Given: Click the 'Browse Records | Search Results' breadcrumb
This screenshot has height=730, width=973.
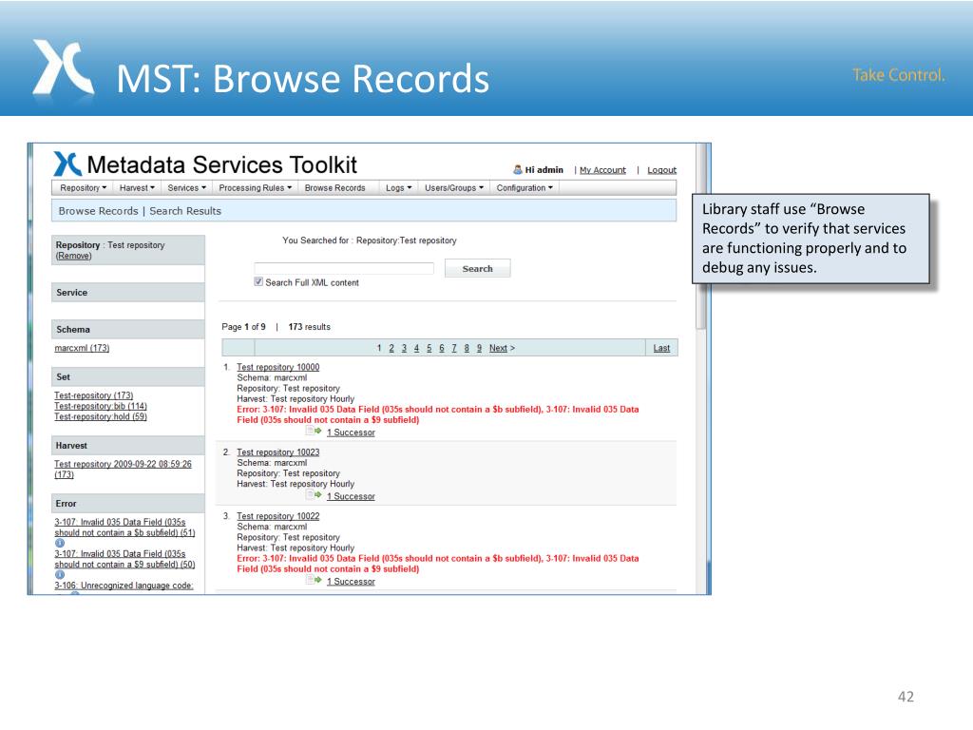Looking at the screenshot, I should pos(140,211).
